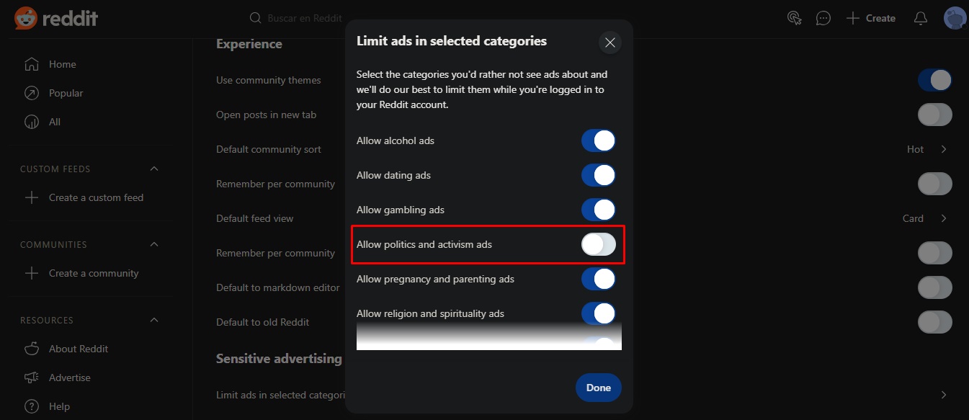
Task: Turn off Allow gambling ads switch
Action: pyautogui.click(x=599, y=210)
